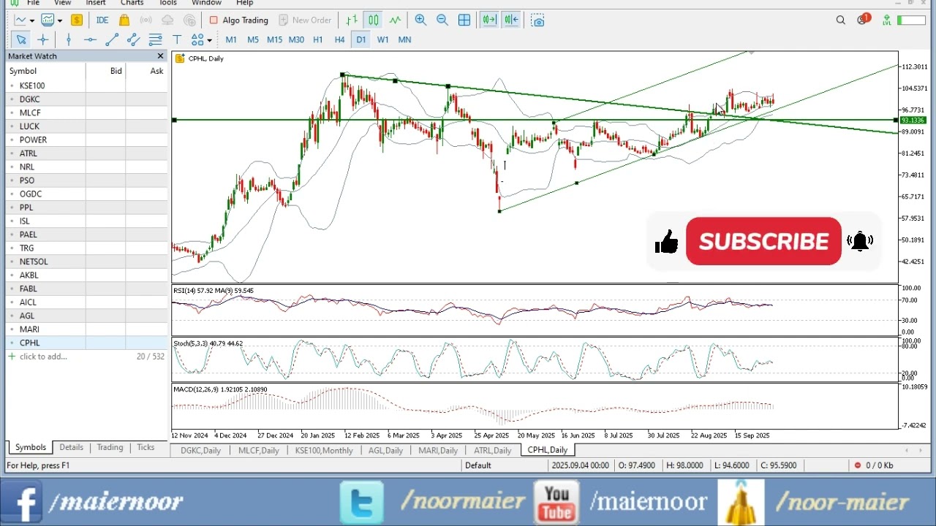Expand the templates dropdown arrow
936x526 pixels.
coord(60,20)
